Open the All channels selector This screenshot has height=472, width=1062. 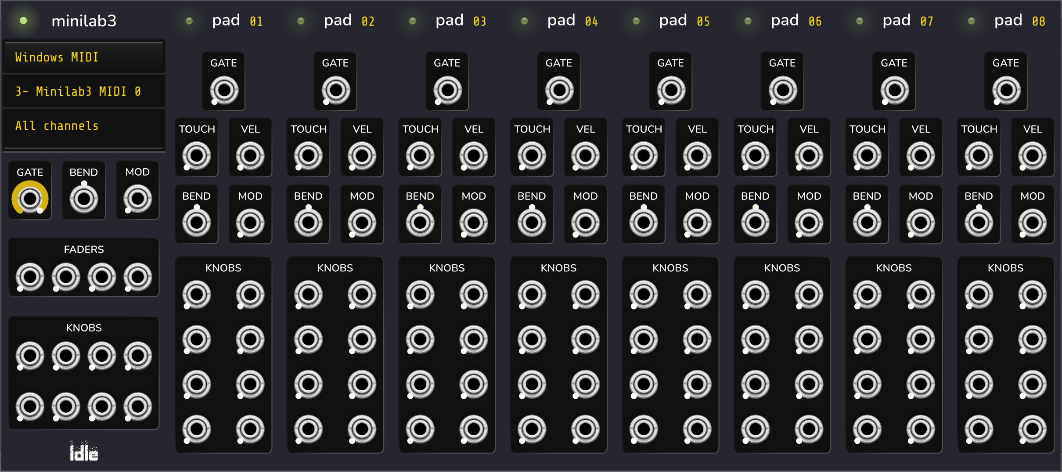(84, 126)
